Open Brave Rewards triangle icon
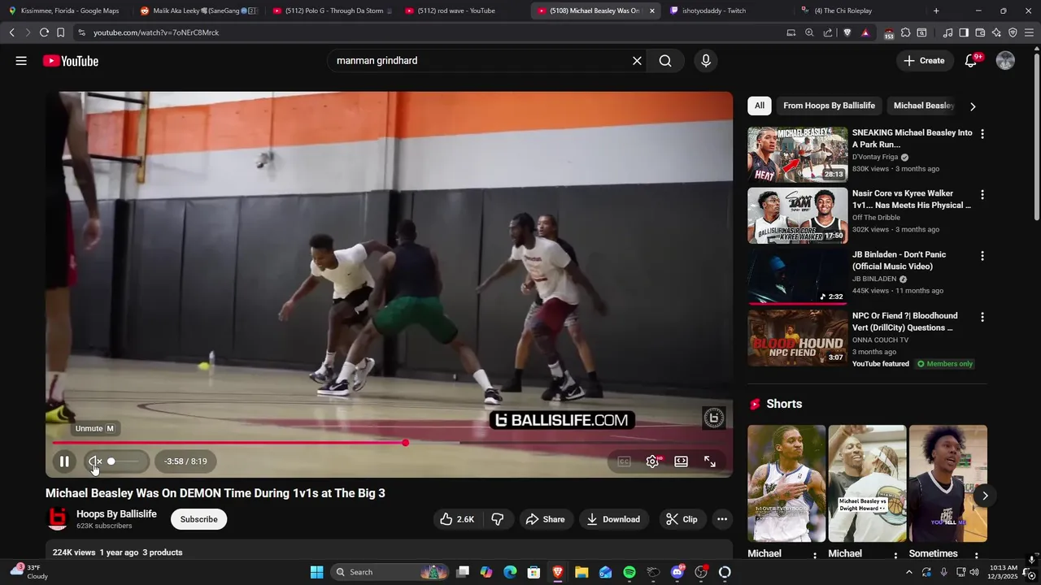Viewport: 1041px width, 585px height. 865,32
